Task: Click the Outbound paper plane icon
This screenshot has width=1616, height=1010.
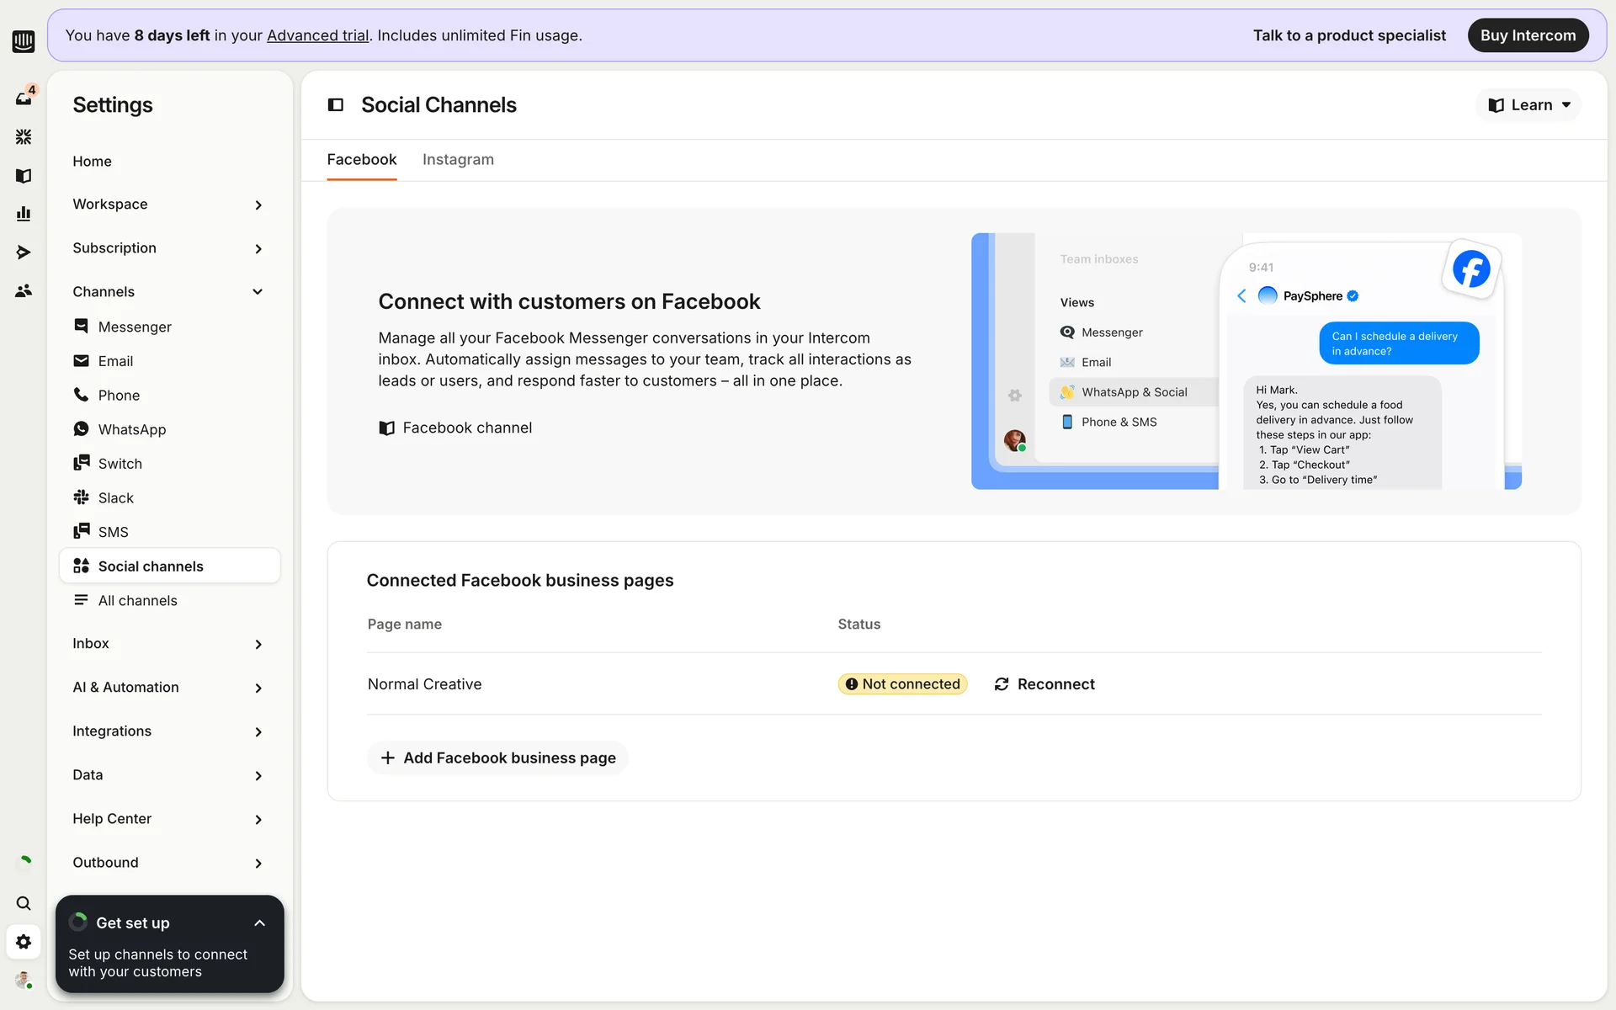Action: pyautogui.click(x=24, y=252)
